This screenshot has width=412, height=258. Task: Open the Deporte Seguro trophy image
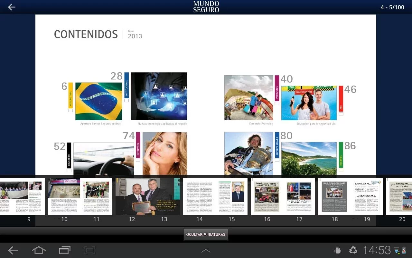click(249, 154)
